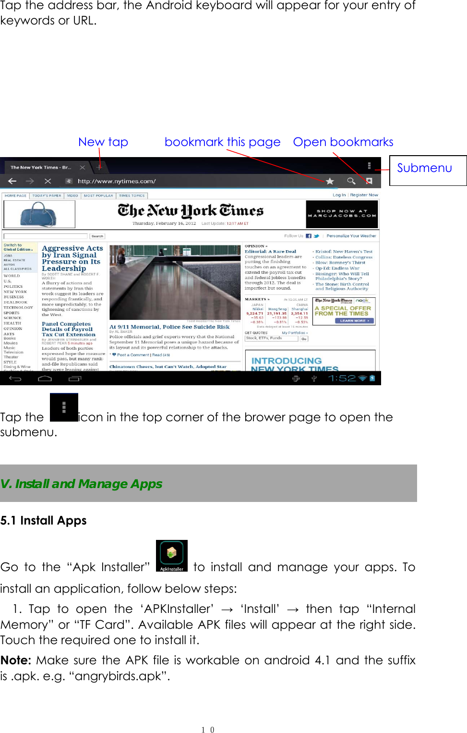This screenshot has height=733, width=467.
Task: Tap the URL address bar
Action: coord(144,181)
